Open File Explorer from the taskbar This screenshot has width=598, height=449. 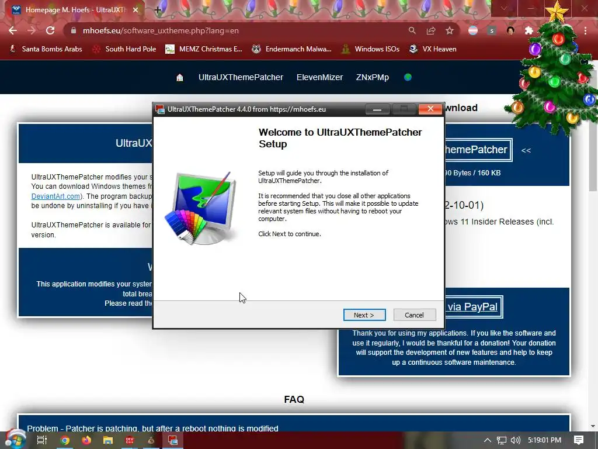[x=108, y=440]
